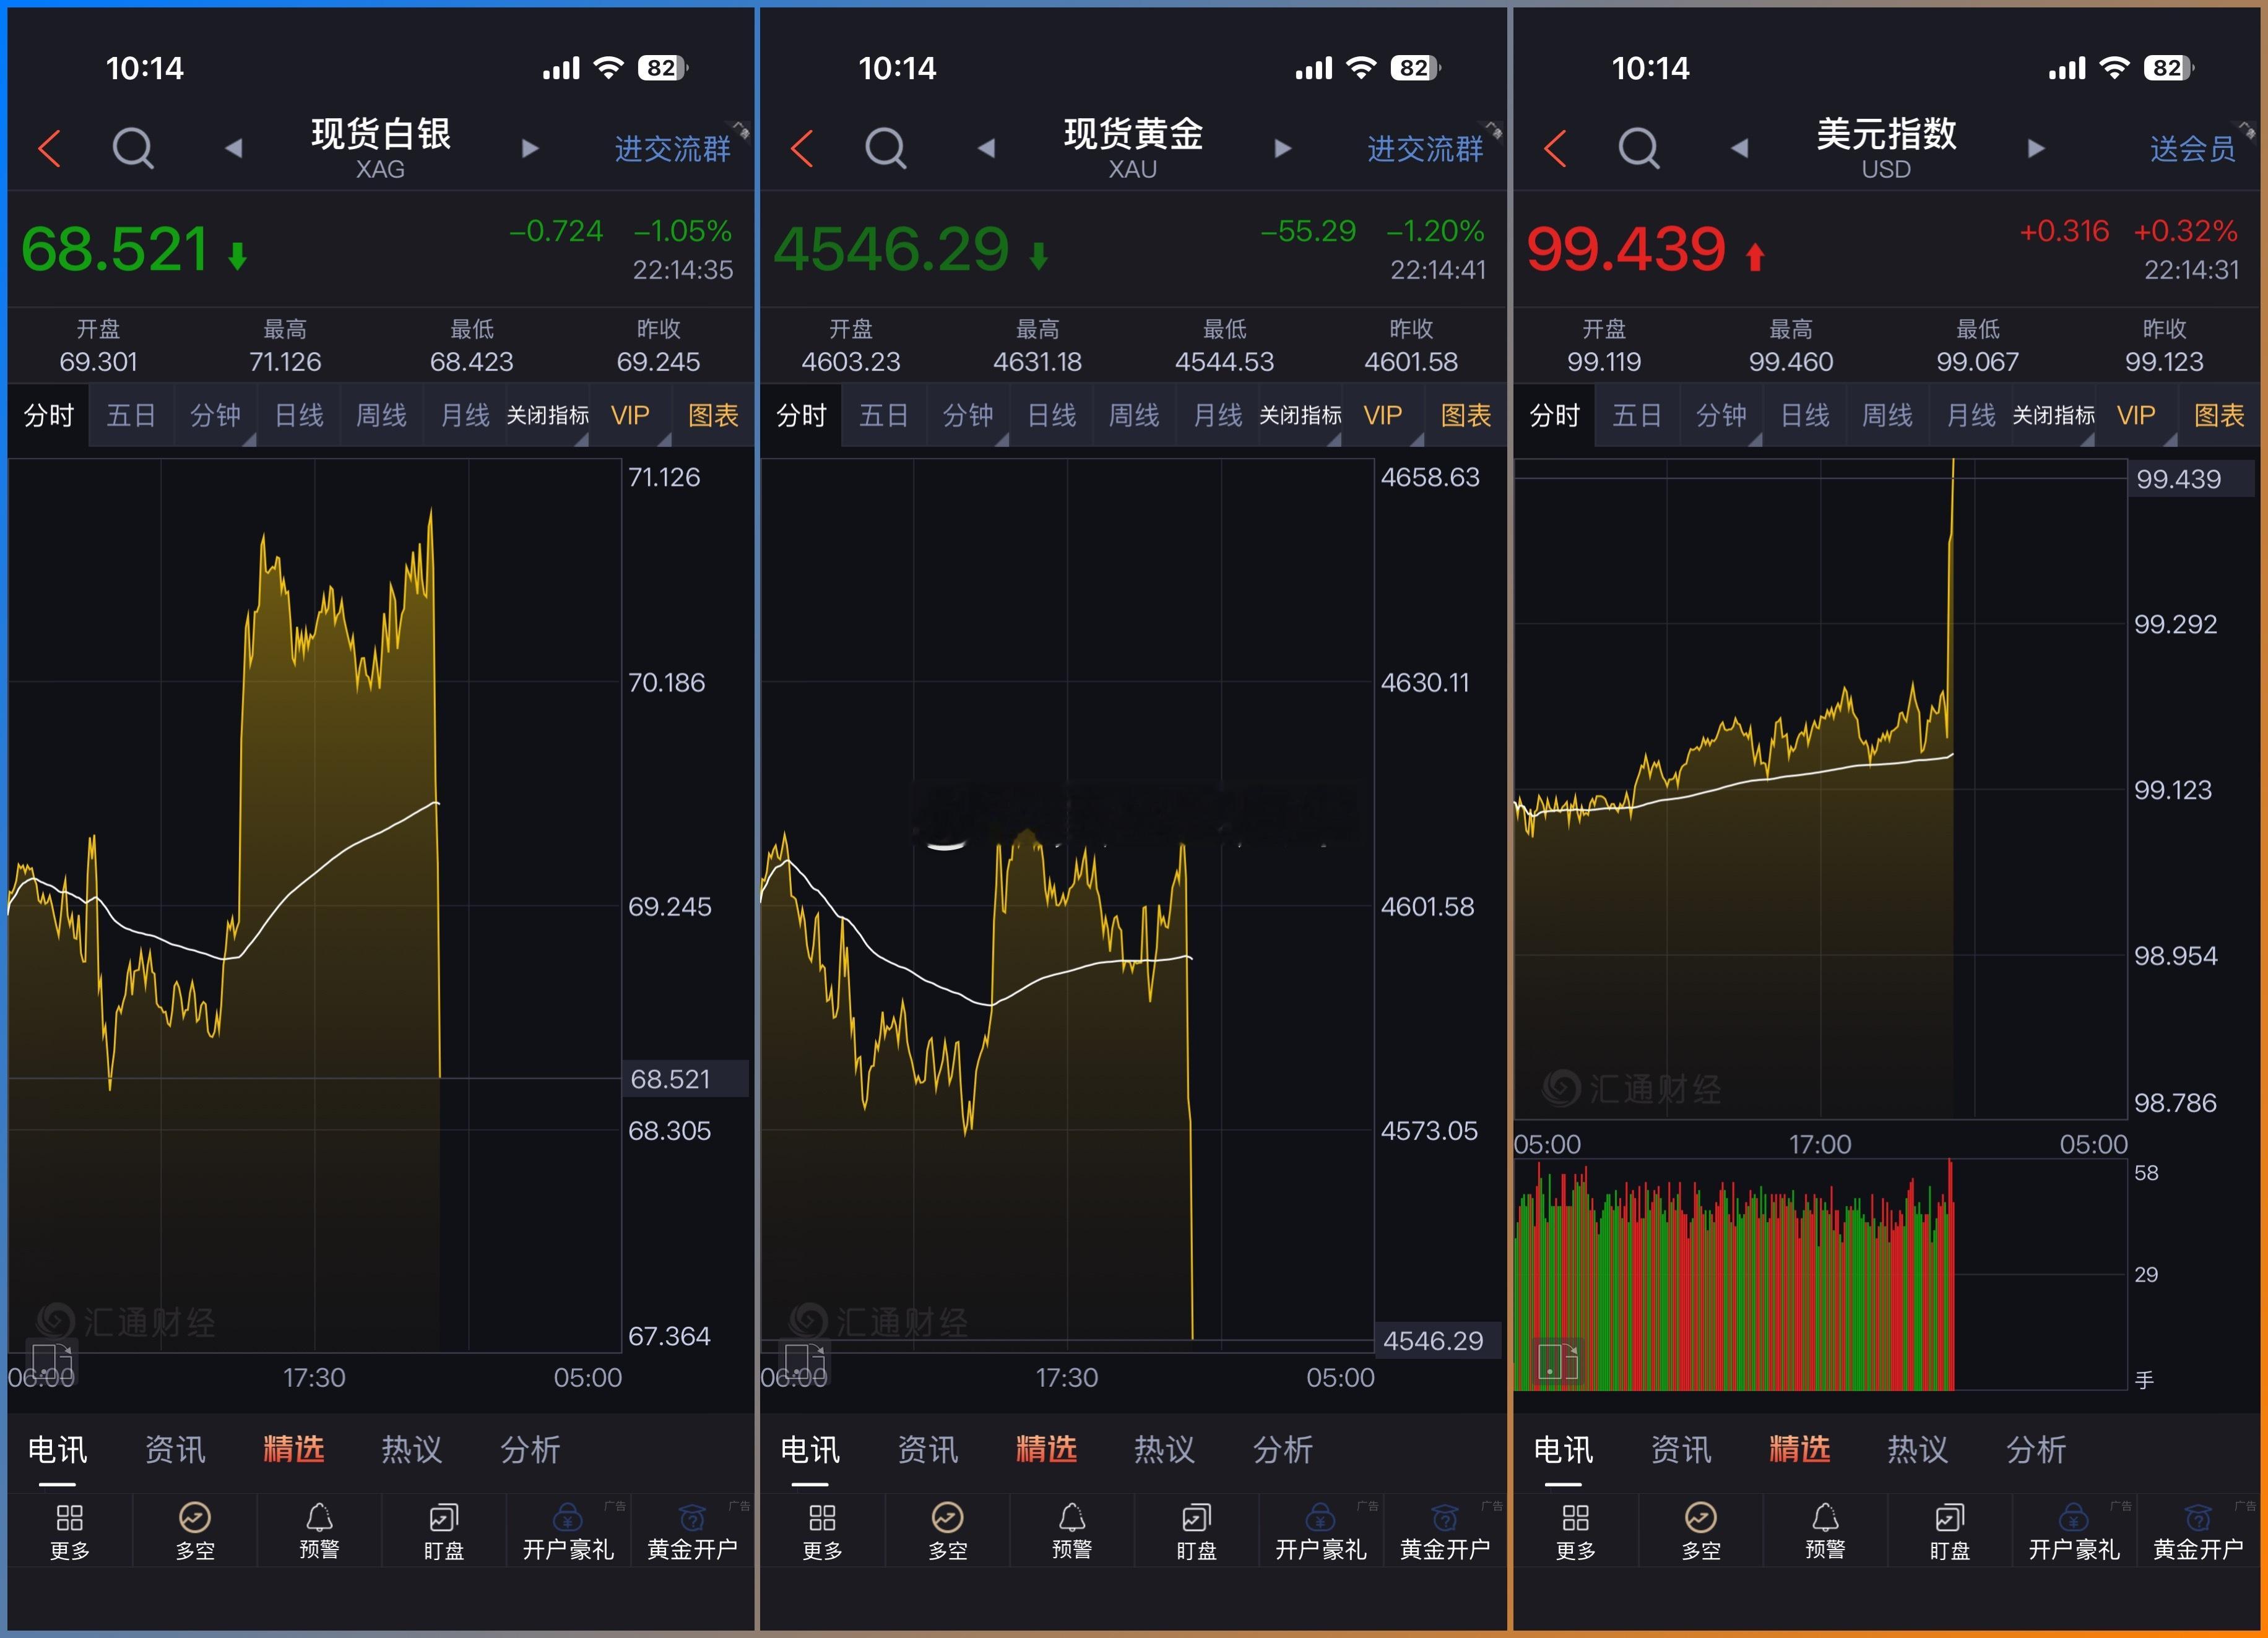Select 日线 tab in silver panel
The width and height of the screenshot is (2268, 1638).
(x=299, y=415)
